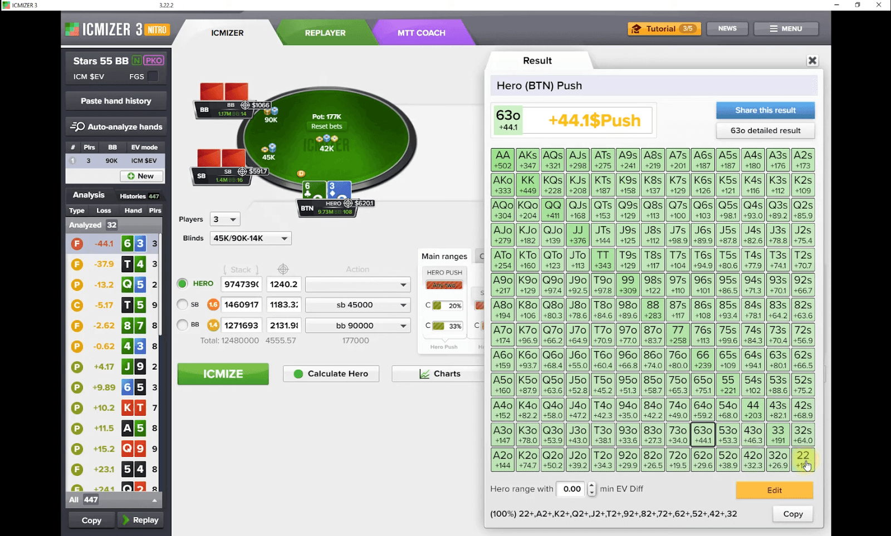Viewport: 891px width, 536px height.
Task: Click the Loss column header
Action: [x=104, y=210]
